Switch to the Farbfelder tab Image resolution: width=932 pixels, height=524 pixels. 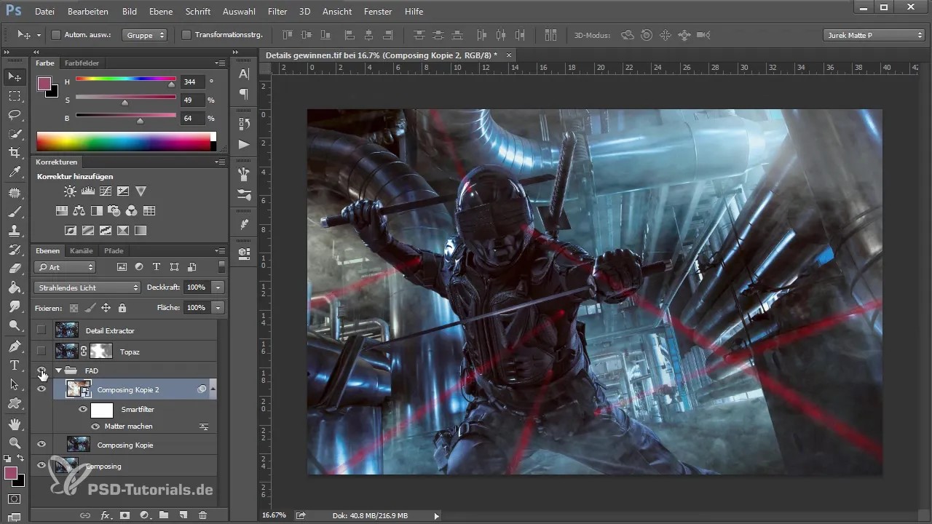[82, 63]
